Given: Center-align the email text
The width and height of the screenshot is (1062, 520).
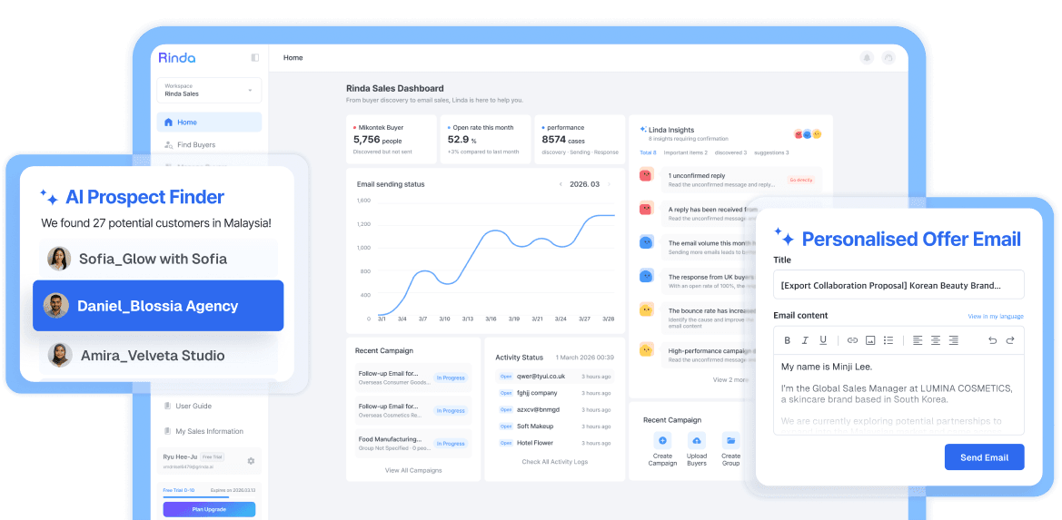Looking at the screenshot, I should (x=935, y=340).
